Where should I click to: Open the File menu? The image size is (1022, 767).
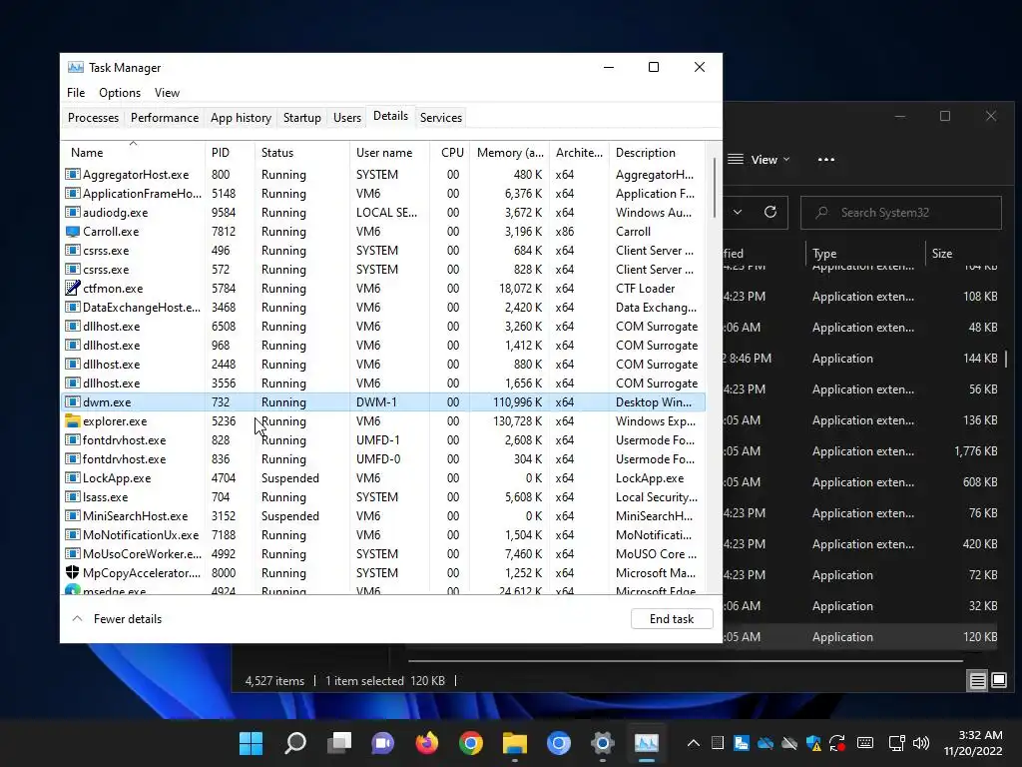point(76,93)
